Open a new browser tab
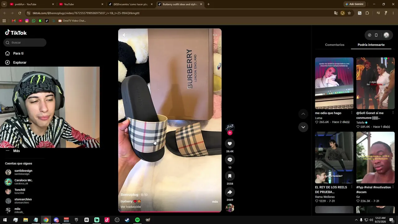The width and height of the screenshot is (398, 224). coord(208,4)
